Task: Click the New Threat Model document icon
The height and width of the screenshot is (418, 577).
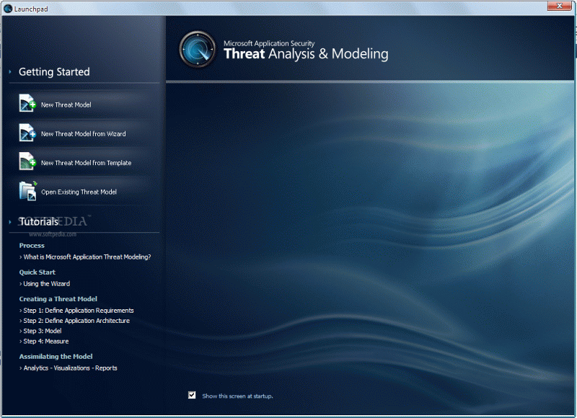Action: 27,103
